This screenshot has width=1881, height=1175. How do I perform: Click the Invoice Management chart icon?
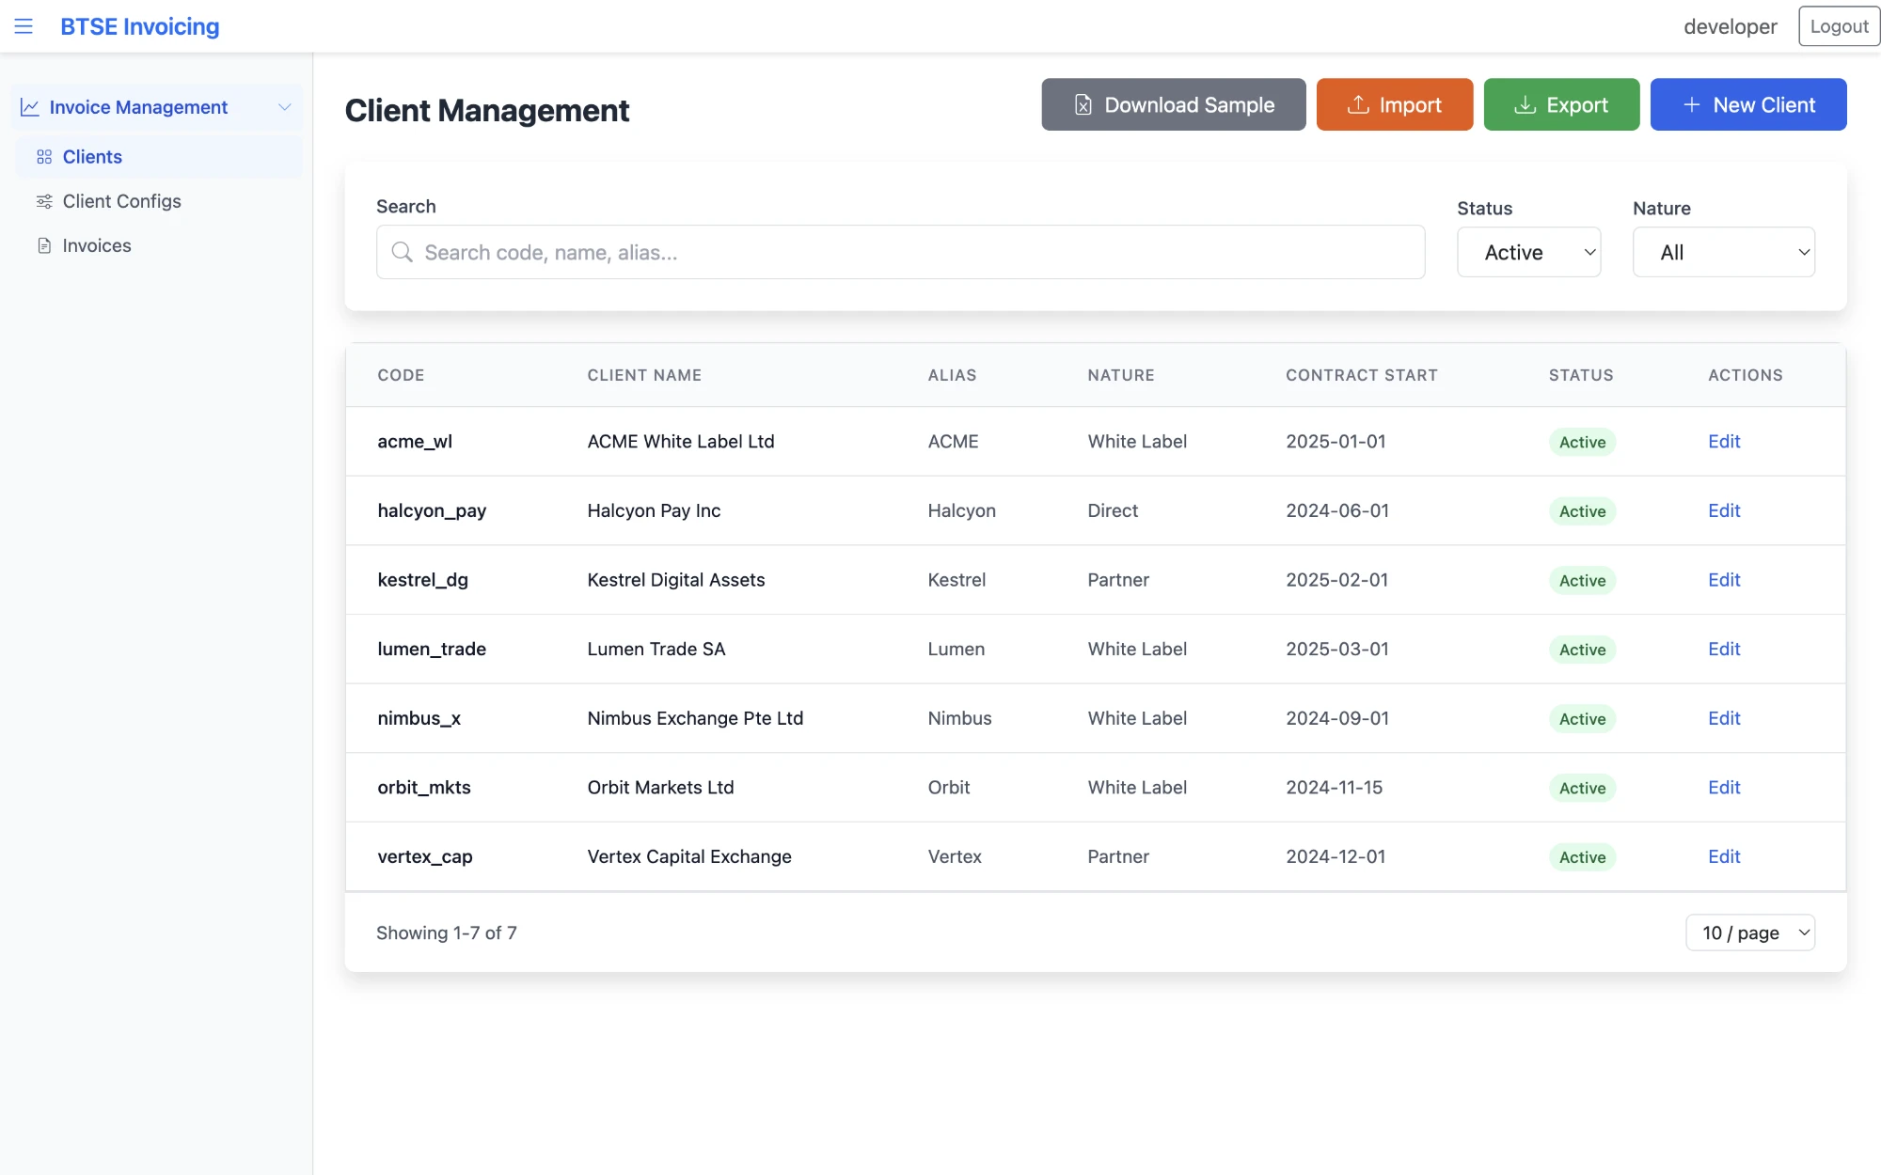click(x=30, y=107)
